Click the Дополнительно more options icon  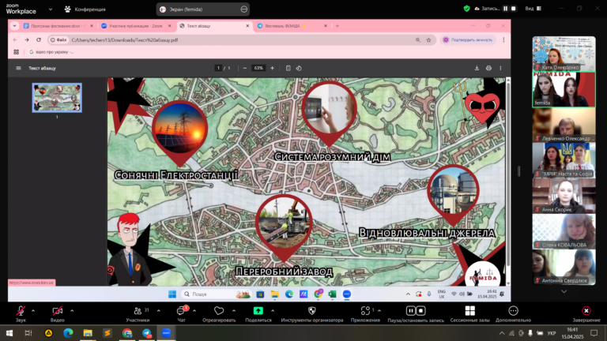point(514,311)
